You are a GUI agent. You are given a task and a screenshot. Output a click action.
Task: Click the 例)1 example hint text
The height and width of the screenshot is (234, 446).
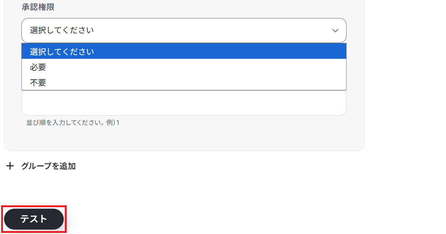[113, 123]
